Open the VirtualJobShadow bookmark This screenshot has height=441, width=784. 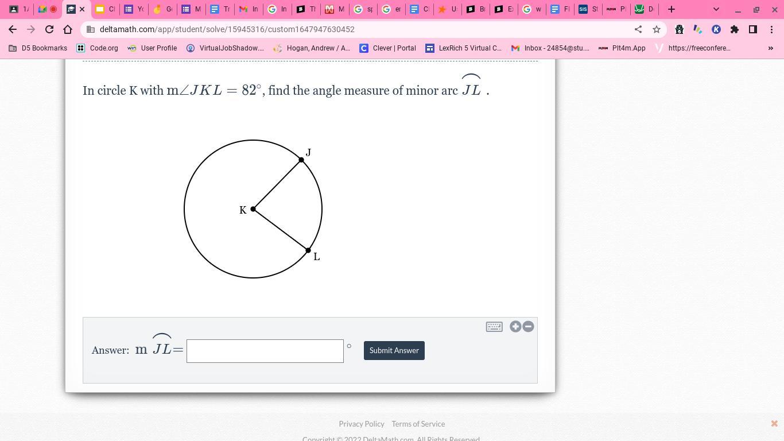pyautogui.click(x=225, y=48)
